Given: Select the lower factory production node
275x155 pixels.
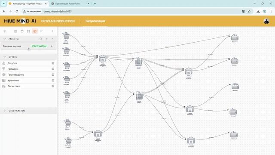Looking at the screenshot, I should [139, 95].
